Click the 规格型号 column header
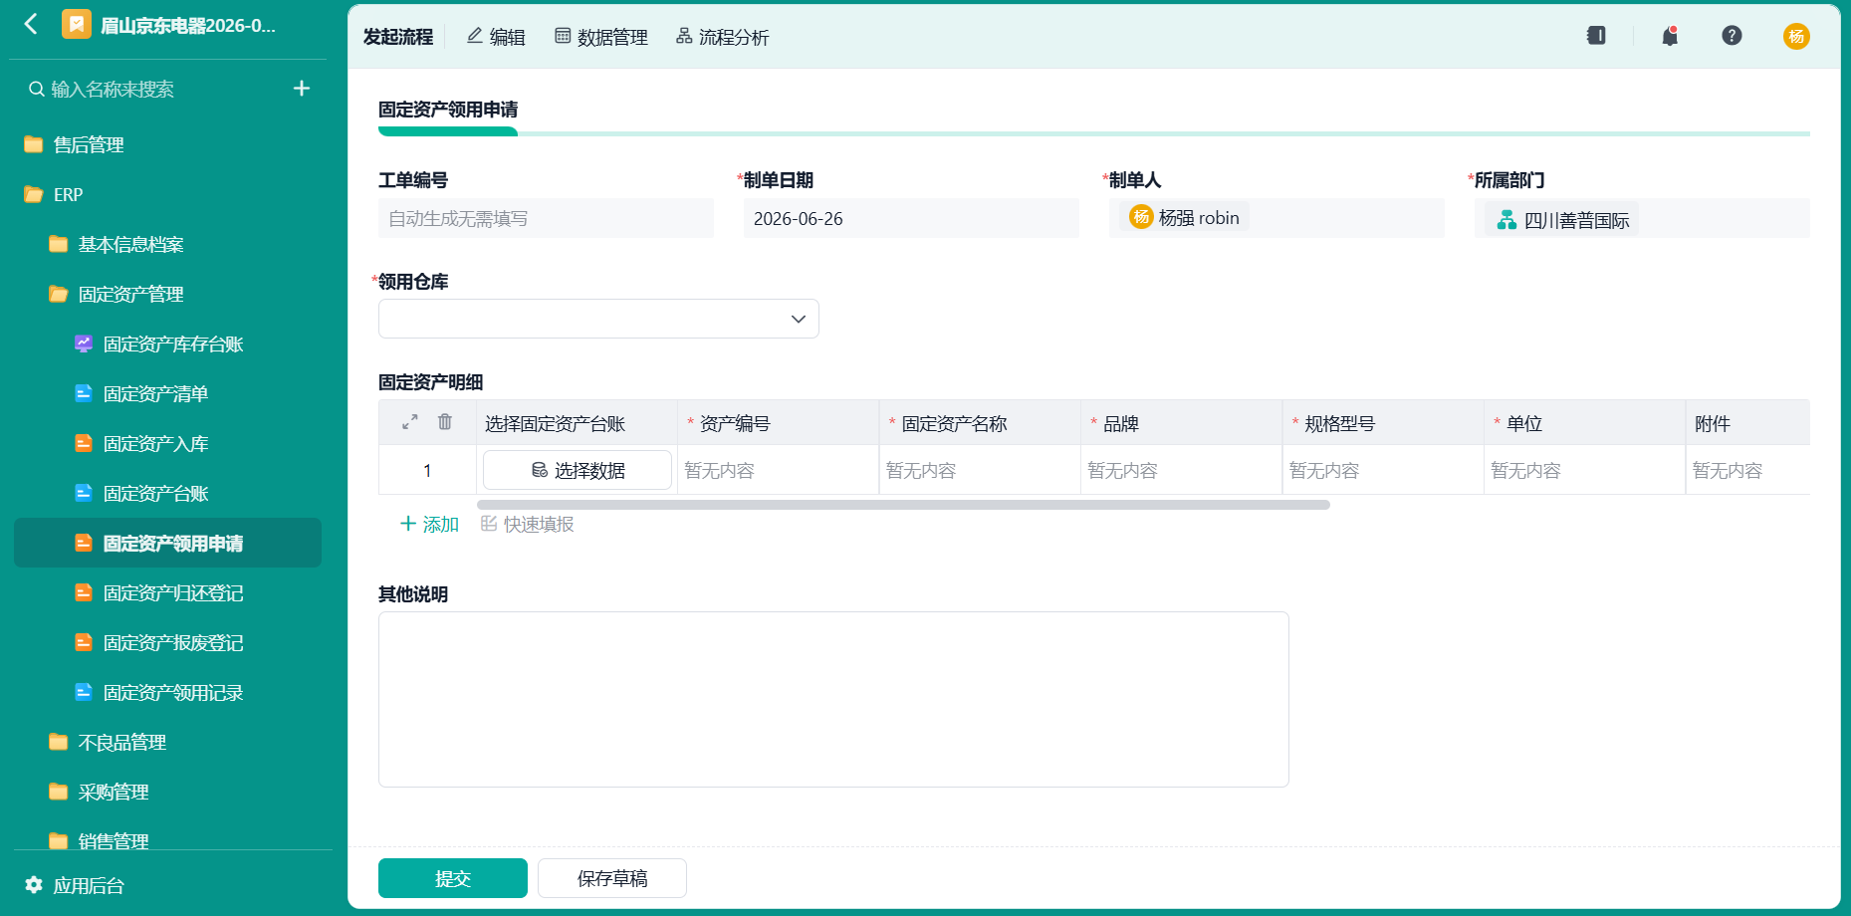Screen dimensions: 1851x916 1383,423
